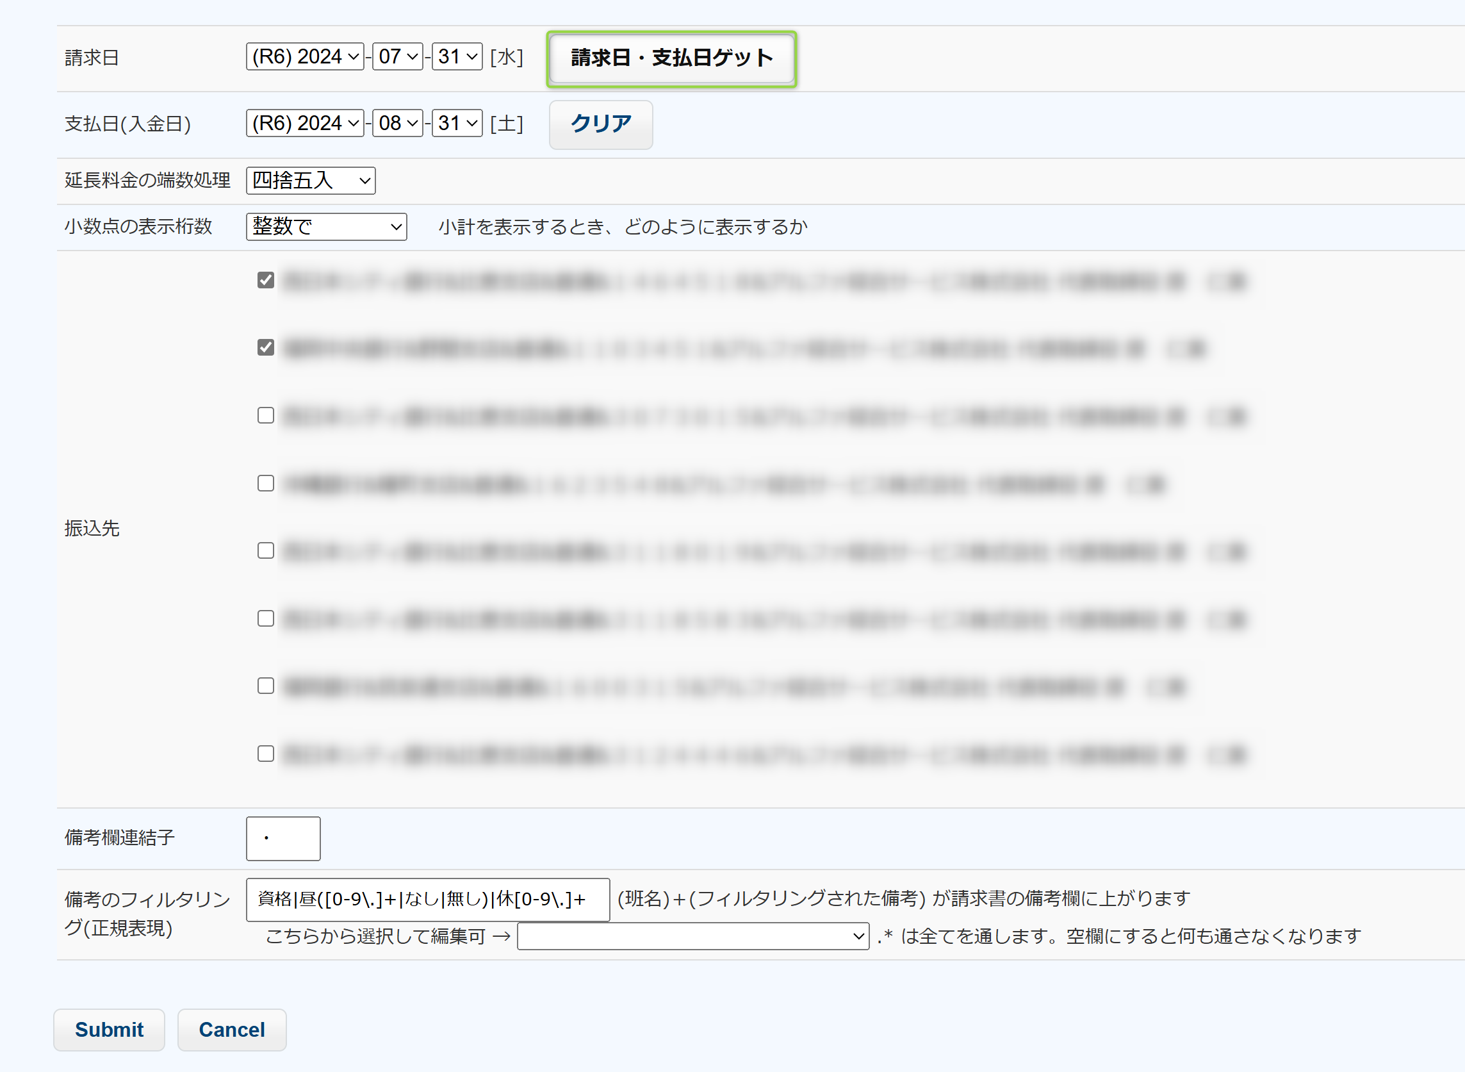Image resolution: width=1465 pixels, height=1072 pixels.
Task: Check the fourth 振込先 checkbox
Action: [x=265, y=483]
